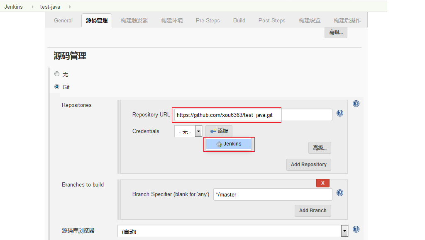
Task: Switch to the 构建环境 tab
Action: (172, 20)
